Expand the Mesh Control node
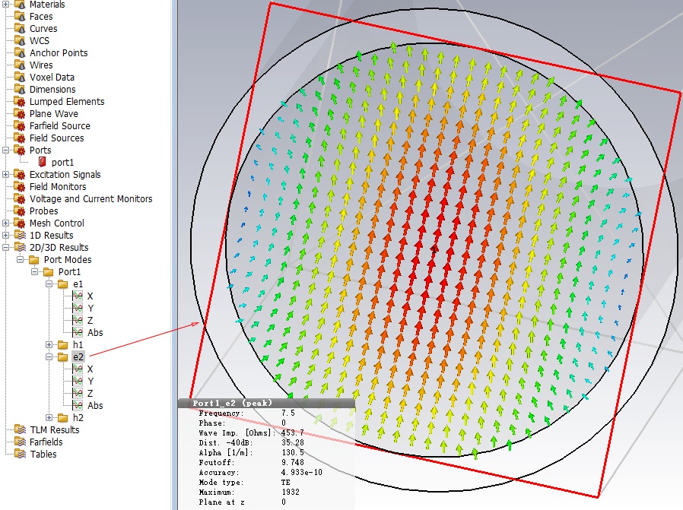Image resolution: width=683 pixels, height=510 pixels. [5, 223]
